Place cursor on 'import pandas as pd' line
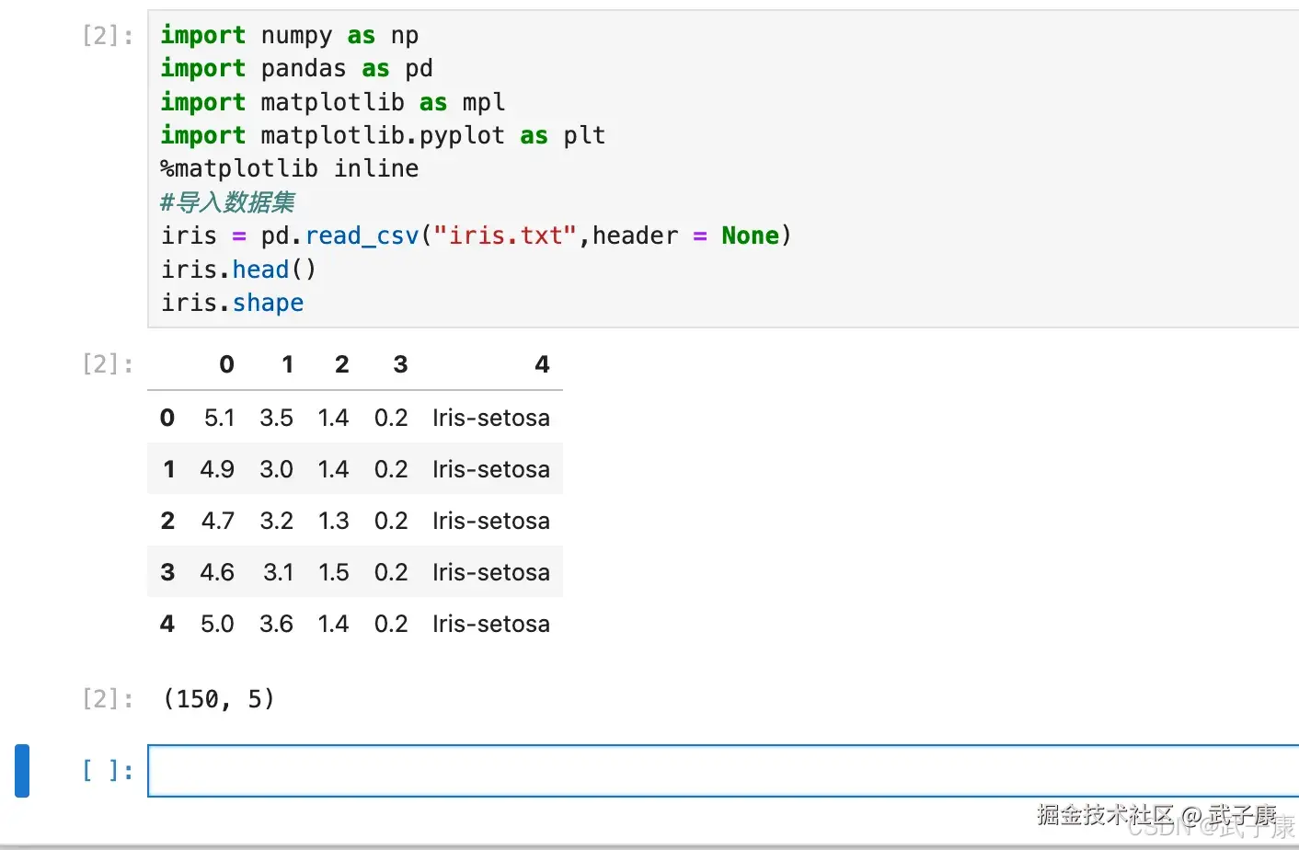 coord(296,69)
